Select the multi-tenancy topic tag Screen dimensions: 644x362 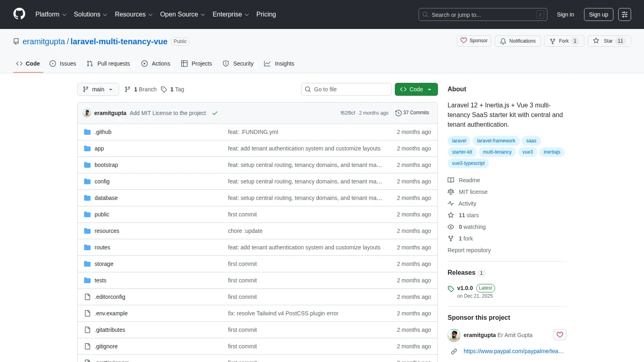click(497, 152)
